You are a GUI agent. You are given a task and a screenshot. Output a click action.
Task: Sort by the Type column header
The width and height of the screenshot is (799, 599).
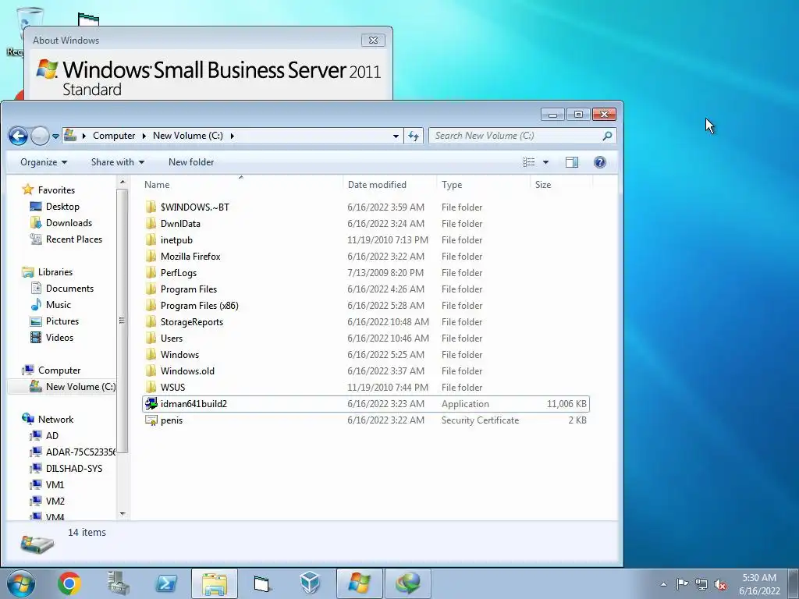click(484, 184)
